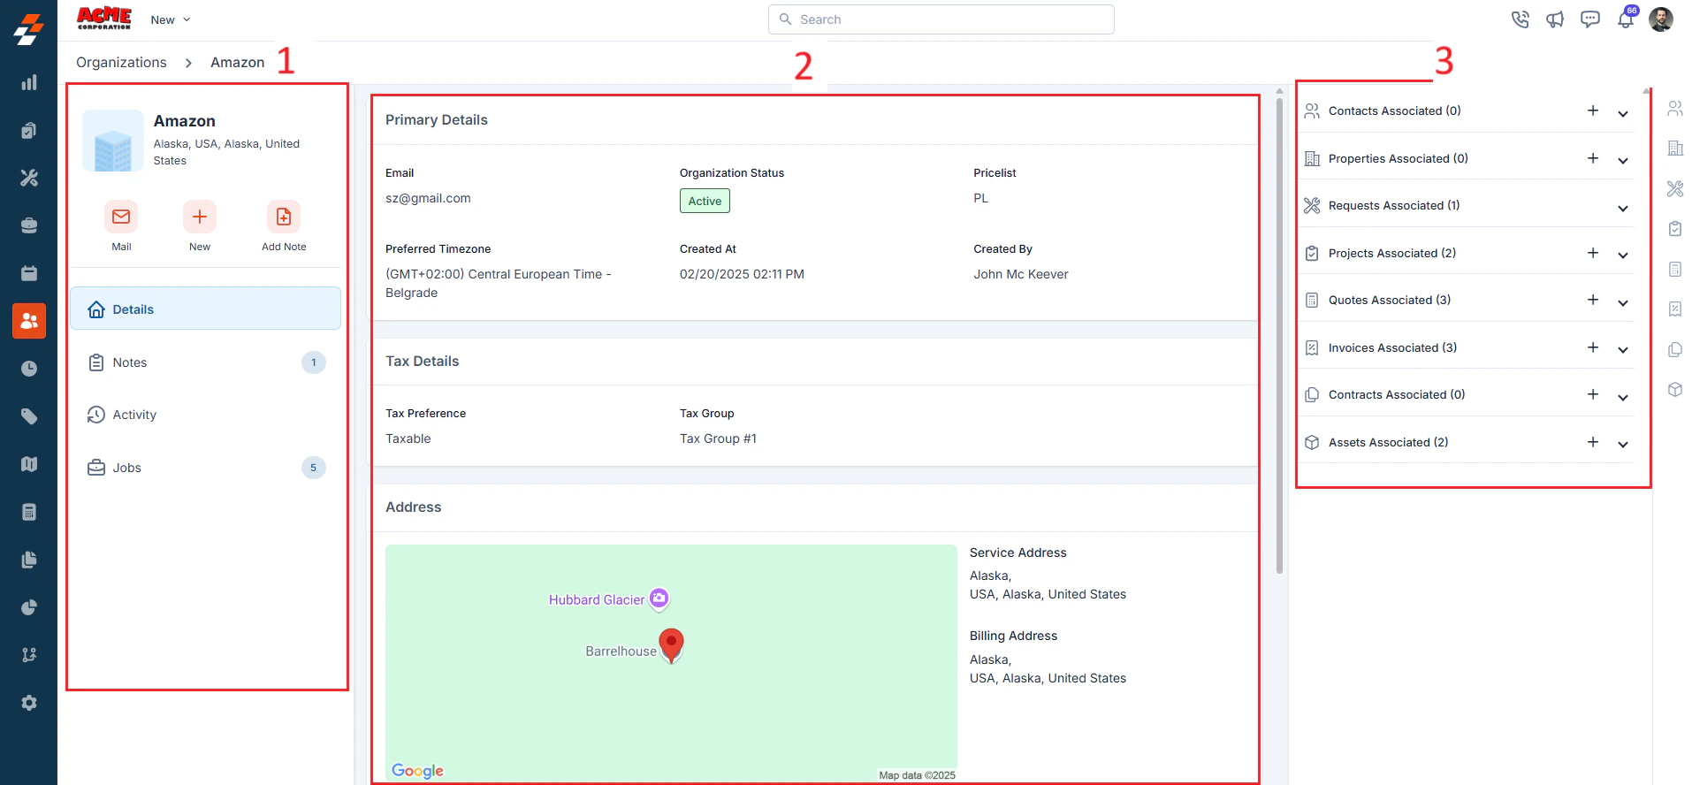Open the Jobs tab
This screenshot has height=785, width=1692.
205,468
